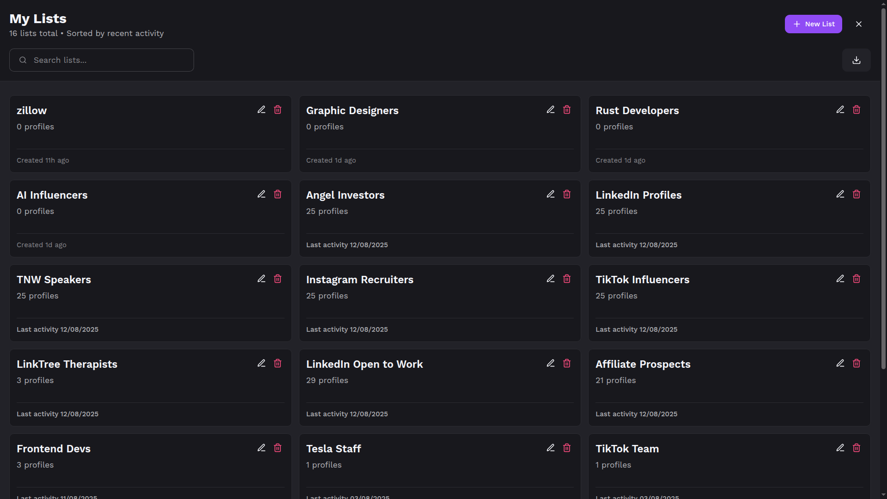This screenshot has height=499, width=887.
Task: Click the vertical scrollbar on right
Action: point(883,185)
